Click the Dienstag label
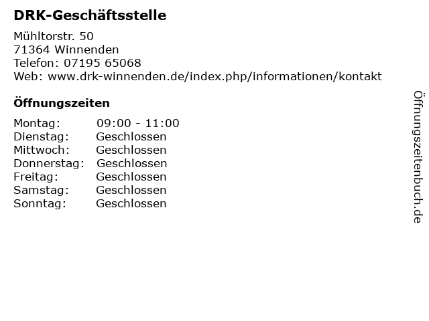This screenshot has height=321, width=429. (x=42, y=136)
